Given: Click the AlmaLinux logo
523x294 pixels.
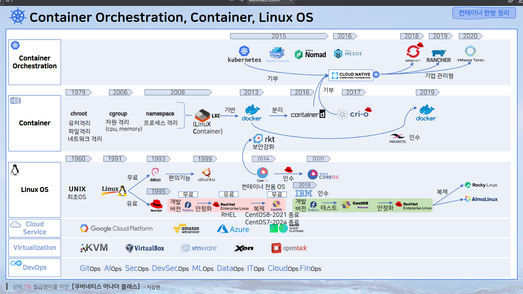Looking at the screenshot, I should [481, 199].
